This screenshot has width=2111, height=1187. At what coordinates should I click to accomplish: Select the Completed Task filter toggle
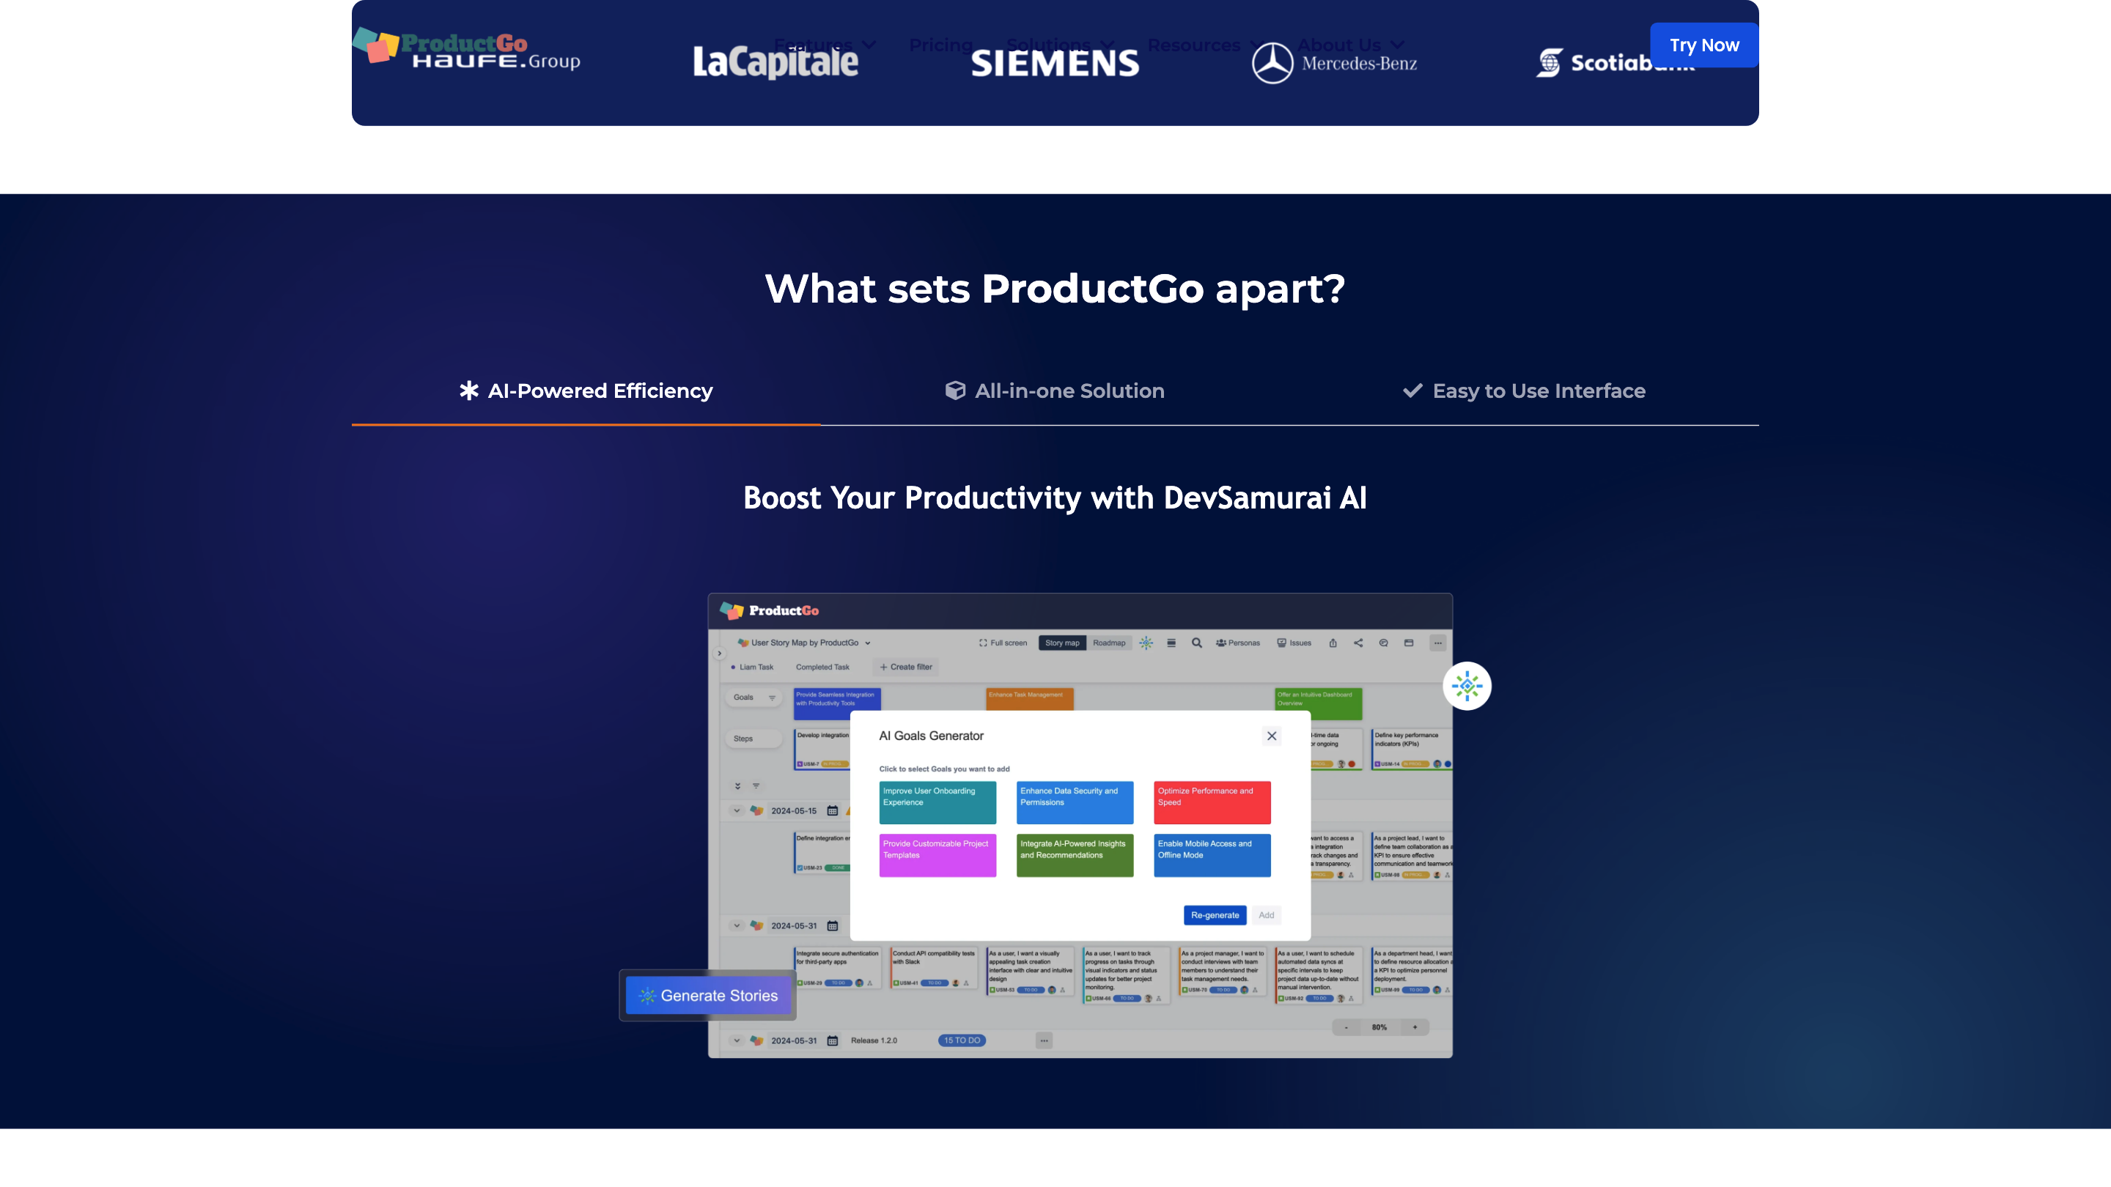(824, 668)
